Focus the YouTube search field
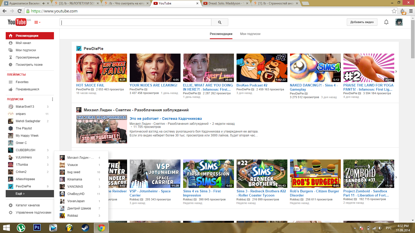Screen dimensions: 415x233 (135, 22)
